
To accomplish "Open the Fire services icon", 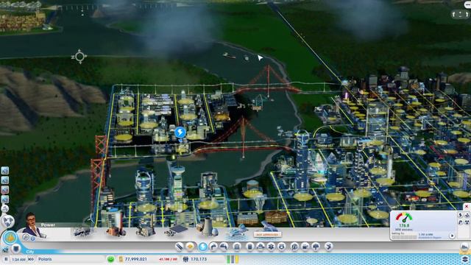I will (260, 247).
